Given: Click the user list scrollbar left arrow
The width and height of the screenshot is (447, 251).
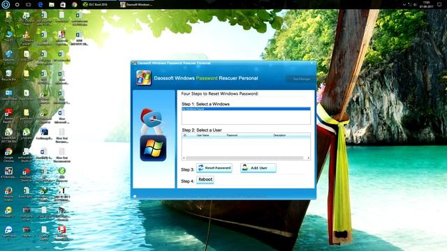Looking at the screenshot, I should [184, 158].
